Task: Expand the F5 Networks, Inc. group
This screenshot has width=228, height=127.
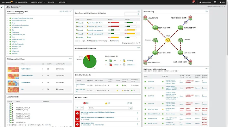Action: point(8,28)
